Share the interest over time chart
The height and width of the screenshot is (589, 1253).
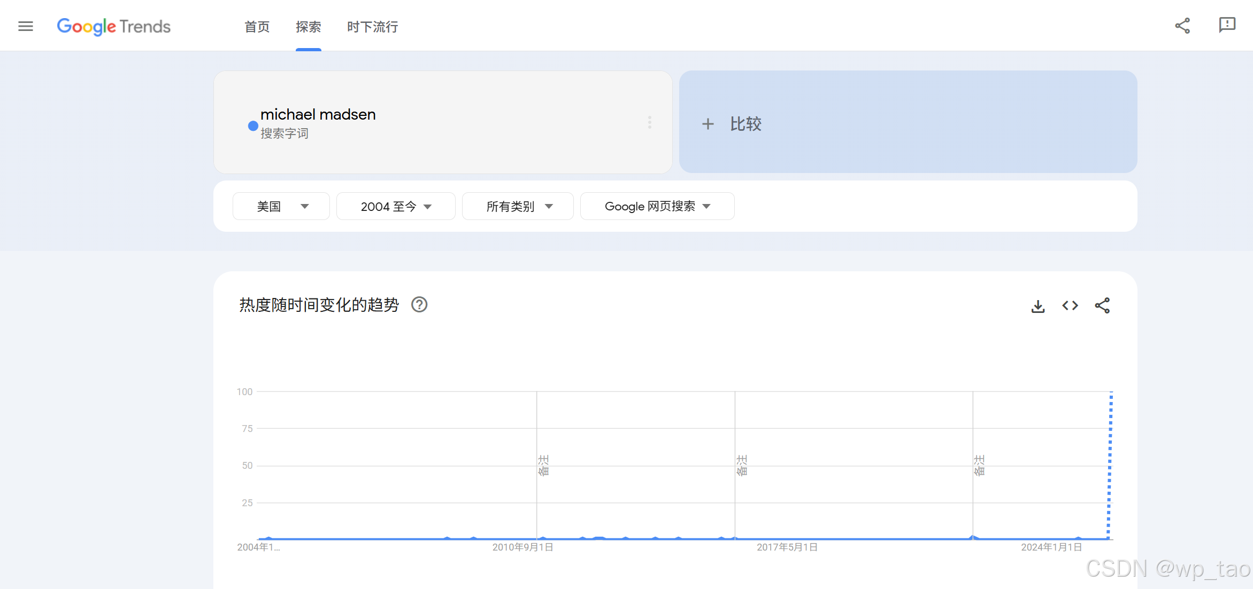1102,305
